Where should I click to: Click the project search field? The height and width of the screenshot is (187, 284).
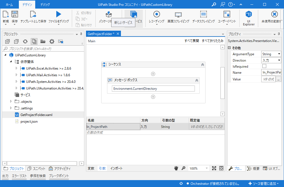(x=43, y=49)
